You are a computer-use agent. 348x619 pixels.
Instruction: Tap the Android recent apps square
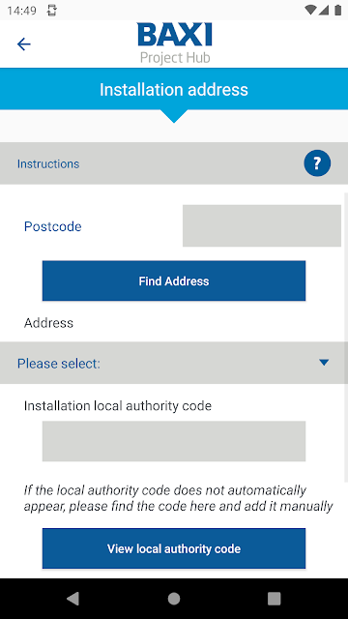275,599
